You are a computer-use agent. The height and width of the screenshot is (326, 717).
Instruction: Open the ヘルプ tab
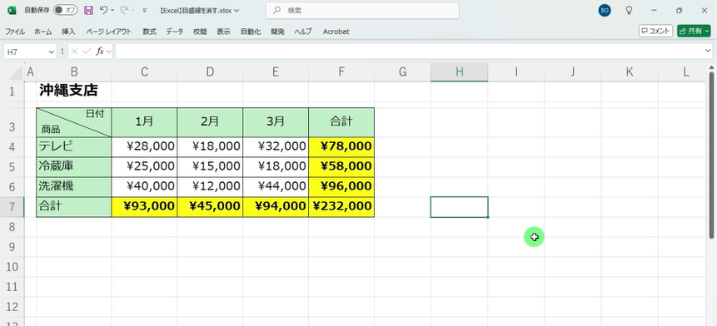303,32
